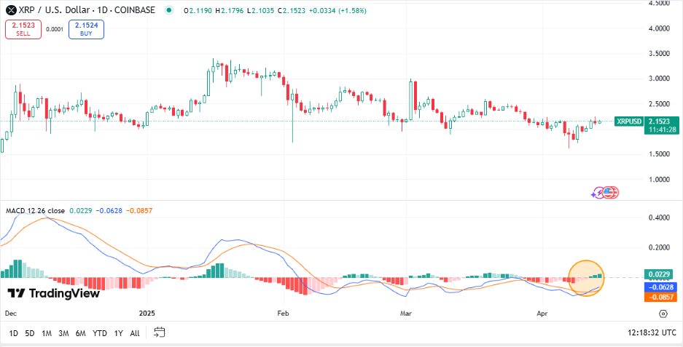
Task: Open the chart settings gear icon
Action: coord(663,314)
